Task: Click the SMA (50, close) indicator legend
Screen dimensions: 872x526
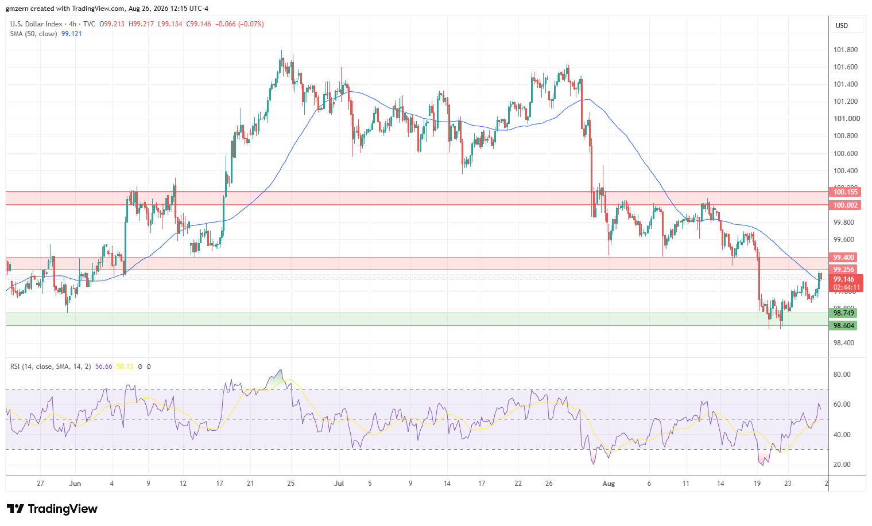Action: pos(33,34)
